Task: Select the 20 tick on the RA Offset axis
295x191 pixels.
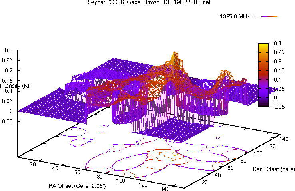Action: point(33,164)
